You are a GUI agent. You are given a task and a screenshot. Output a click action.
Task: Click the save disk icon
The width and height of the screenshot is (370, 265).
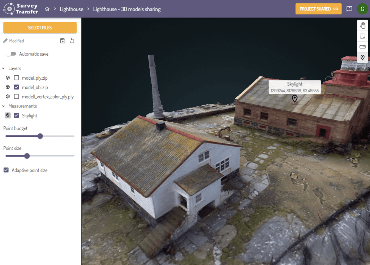point(63,41)
